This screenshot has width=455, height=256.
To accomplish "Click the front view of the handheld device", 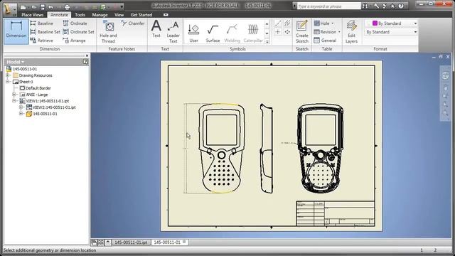I will pos(221,149).
